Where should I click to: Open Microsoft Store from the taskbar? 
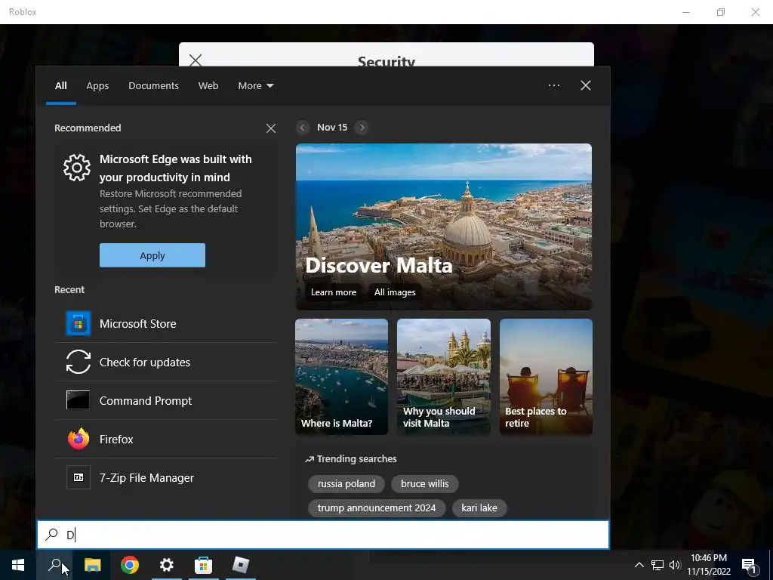204,565
